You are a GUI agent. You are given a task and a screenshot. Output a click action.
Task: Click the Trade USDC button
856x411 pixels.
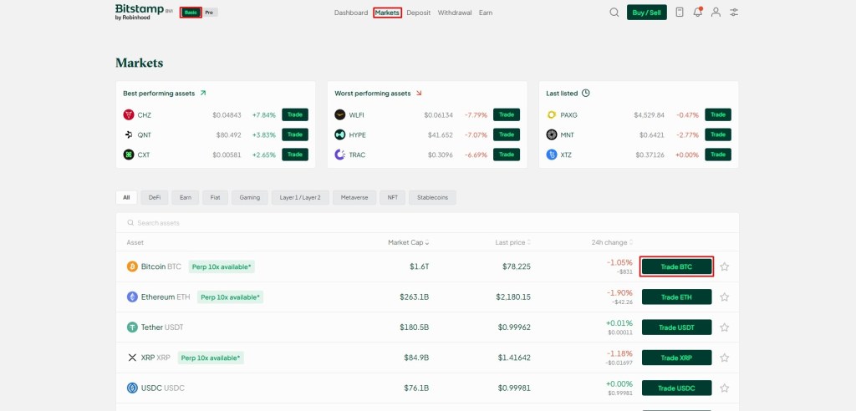coord(677,388)
